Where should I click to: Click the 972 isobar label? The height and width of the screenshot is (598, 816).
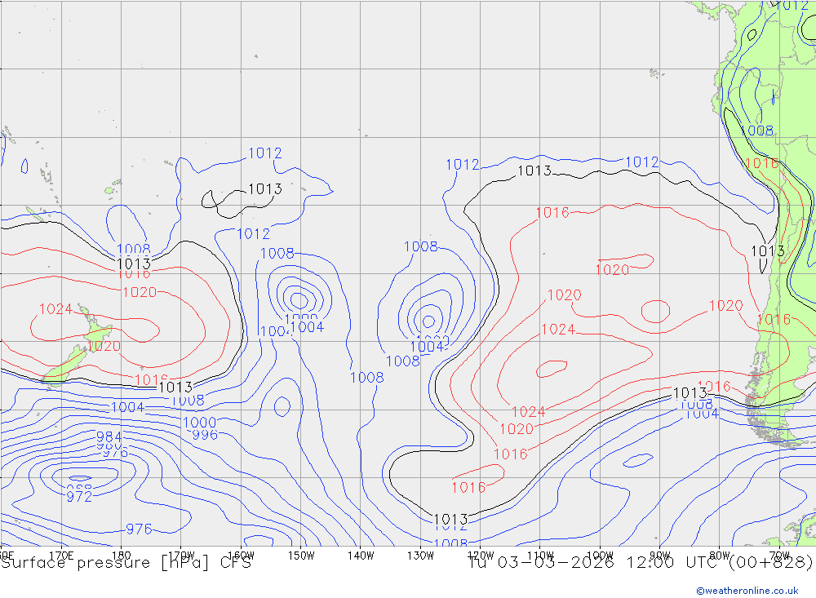point(79,497)
